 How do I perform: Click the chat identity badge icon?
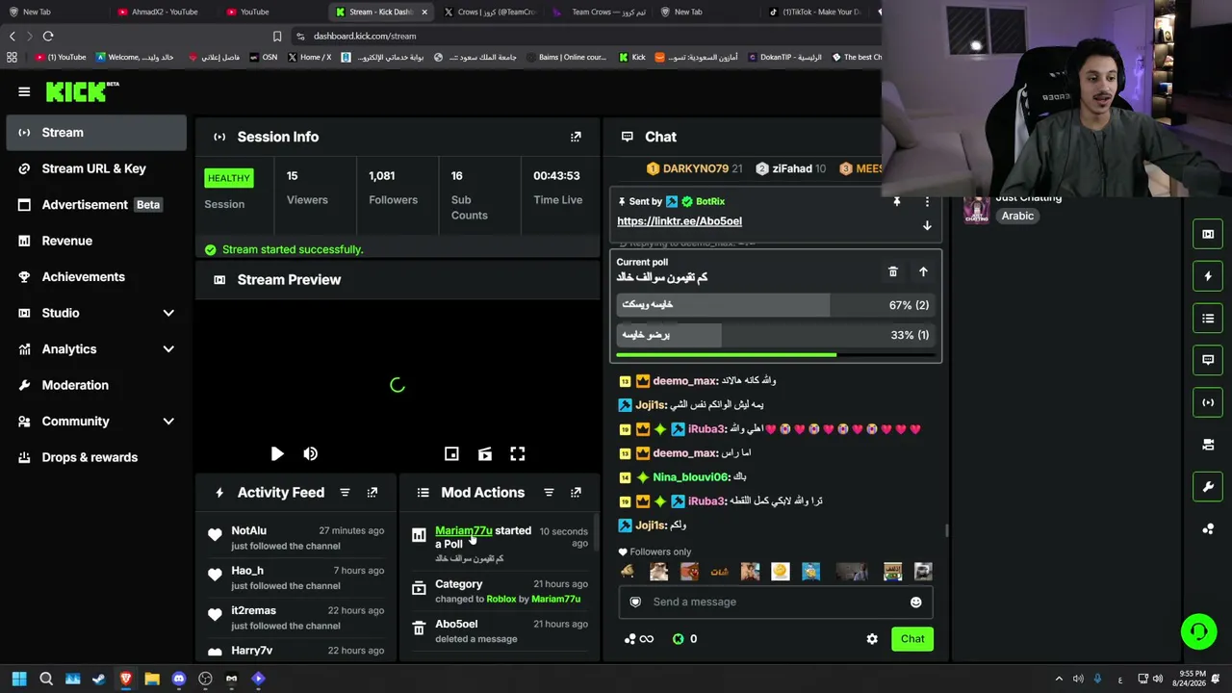click(635, 602)
